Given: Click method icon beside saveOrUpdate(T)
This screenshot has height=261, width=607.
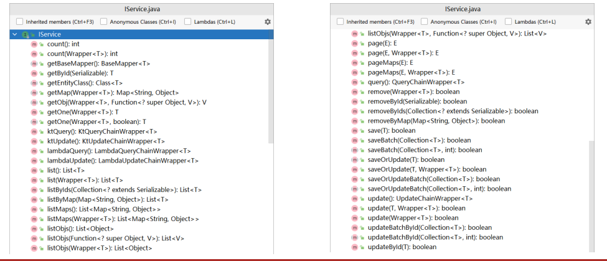Looking at the screenshot, I should point(355,159).
